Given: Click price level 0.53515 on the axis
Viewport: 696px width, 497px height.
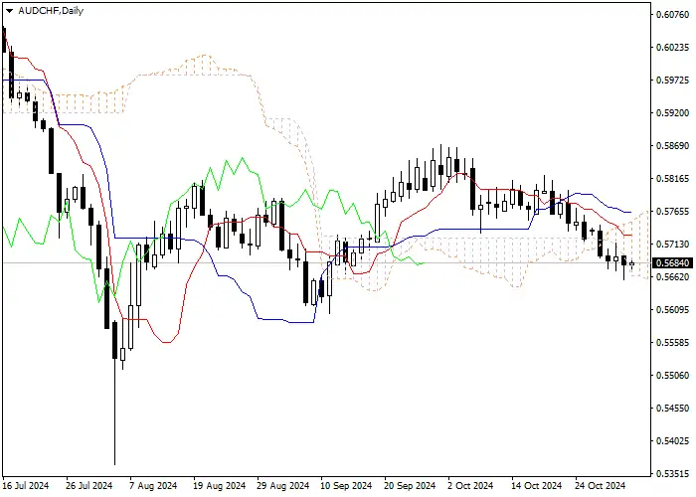Looking at the screenshot, I should [x=673, y=474].
